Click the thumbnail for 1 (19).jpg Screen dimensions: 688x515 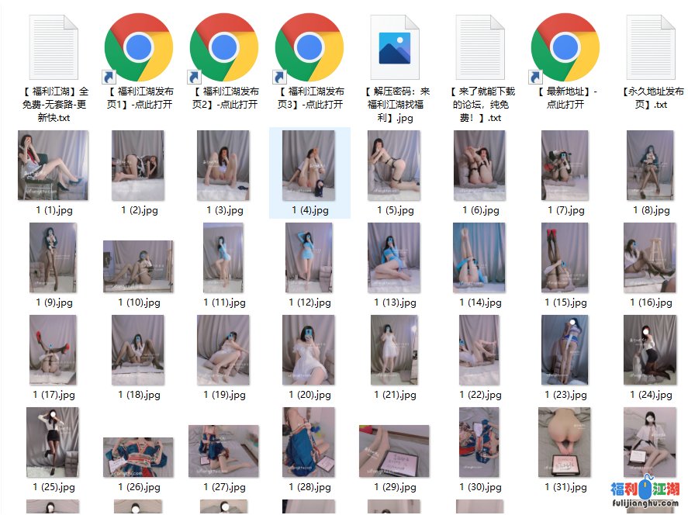223,350
